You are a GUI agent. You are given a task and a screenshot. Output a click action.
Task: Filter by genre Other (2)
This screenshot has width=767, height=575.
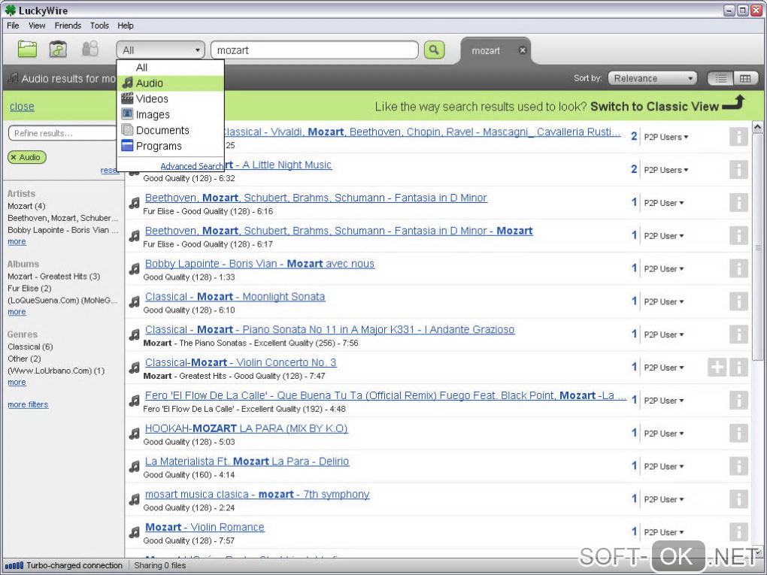click(x=24, y=359)
